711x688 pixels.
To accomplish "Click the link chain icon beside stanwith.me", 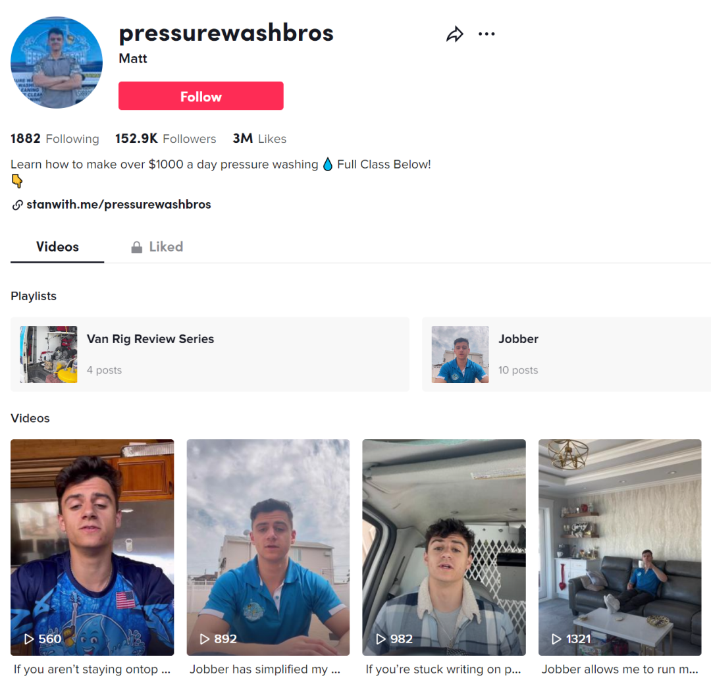I will click(17, 205).
